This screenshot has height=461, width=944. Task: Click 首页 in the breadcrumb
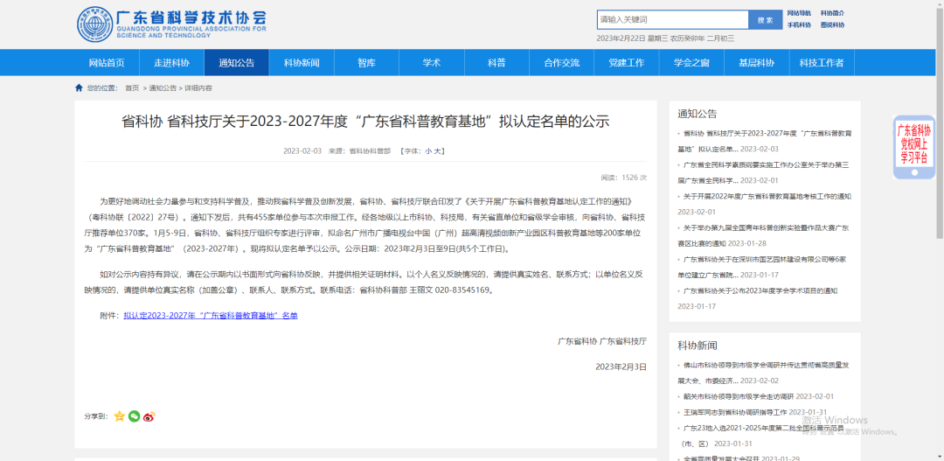click(132, 88)
